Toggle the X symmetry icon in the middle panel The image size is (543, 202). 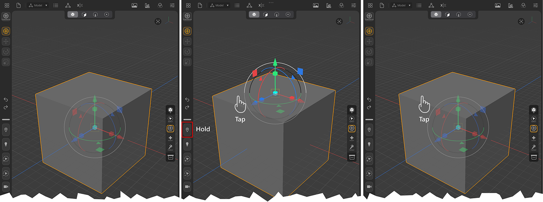pos(261,5)
